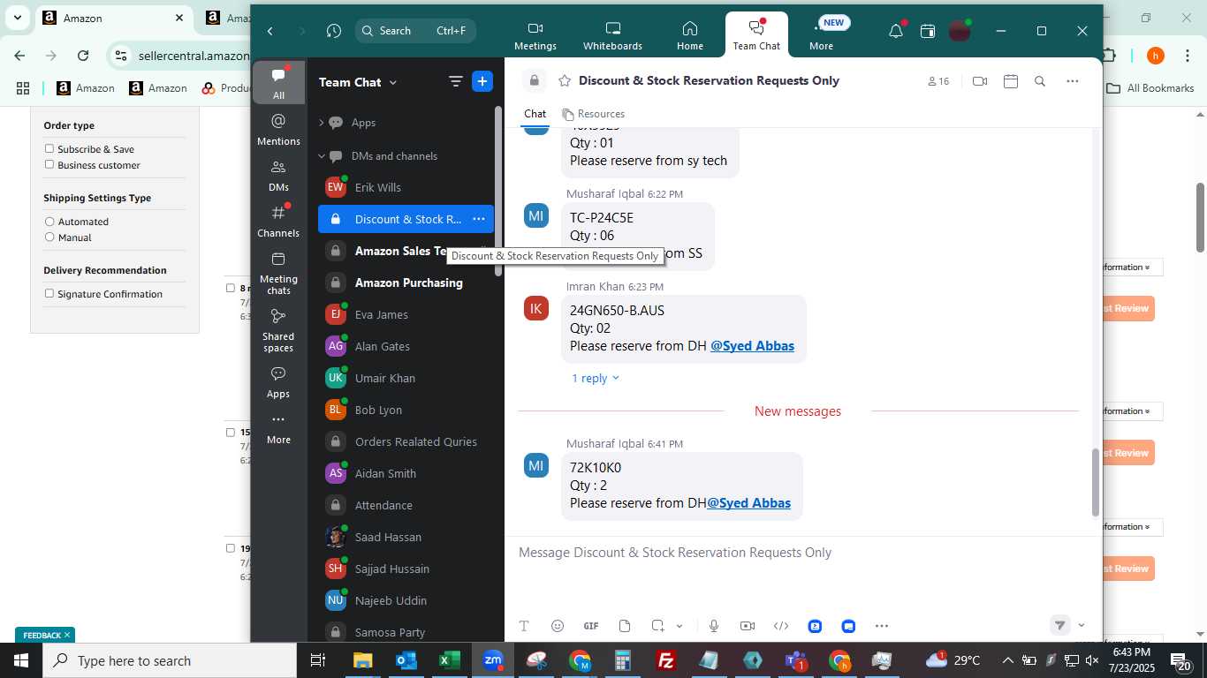Expand the 1 reply thread
1207x678 pixels.
(x=596, y=378)
